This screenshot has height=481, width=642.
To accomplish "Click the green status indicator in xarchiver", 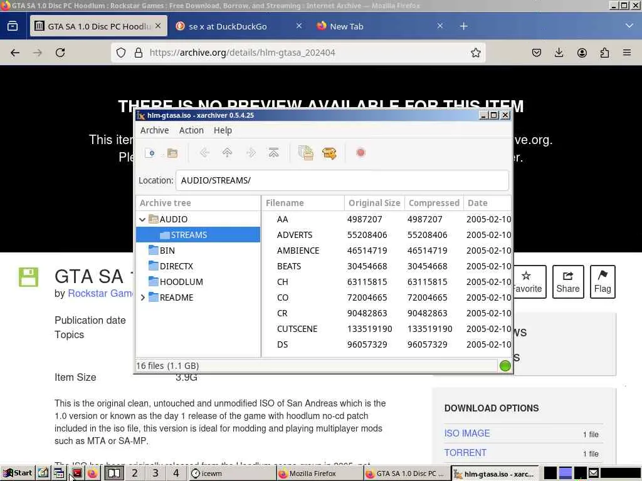I will (x=505, y=366).
